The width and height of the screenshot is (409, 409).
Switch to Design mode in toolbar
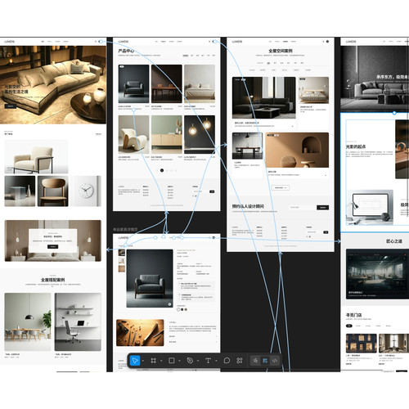coord(265,361)
